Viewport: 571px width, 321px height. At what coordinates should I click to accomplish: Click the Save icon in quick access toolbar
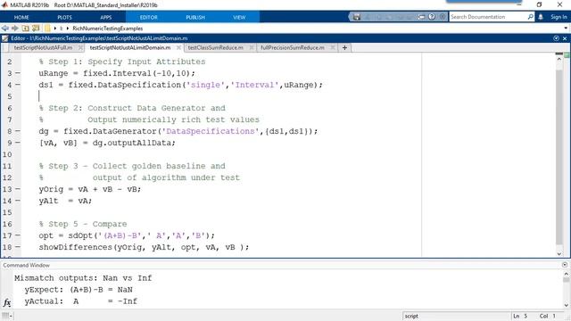(357, 17)
